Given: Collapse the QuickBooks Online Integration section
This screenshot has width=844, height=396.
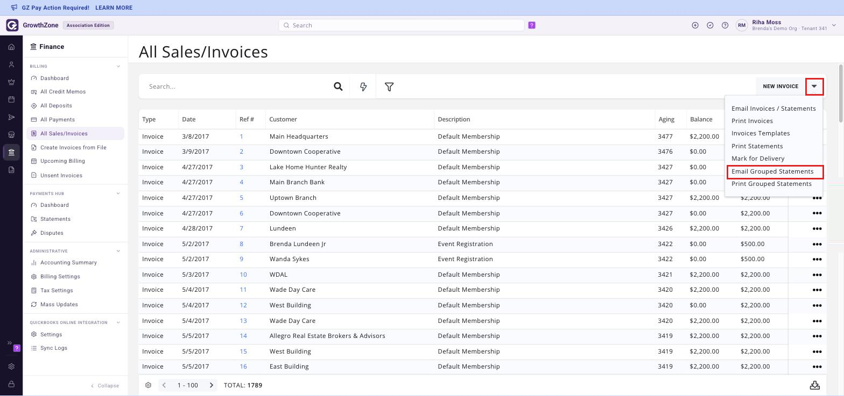Looking at the screenshot, I should point(118,323).
